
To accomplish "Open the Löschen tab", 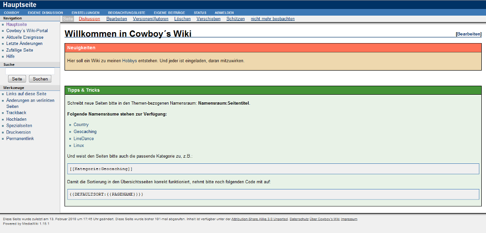I will click(182, 19).
